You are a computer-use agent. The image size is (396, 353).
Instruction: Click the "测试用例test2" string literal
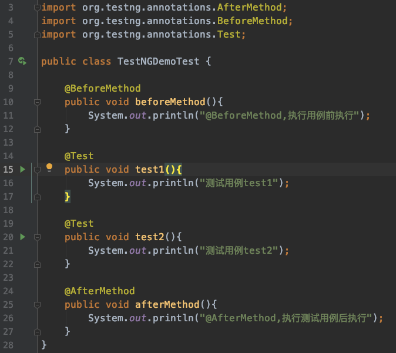pos(239,250)
